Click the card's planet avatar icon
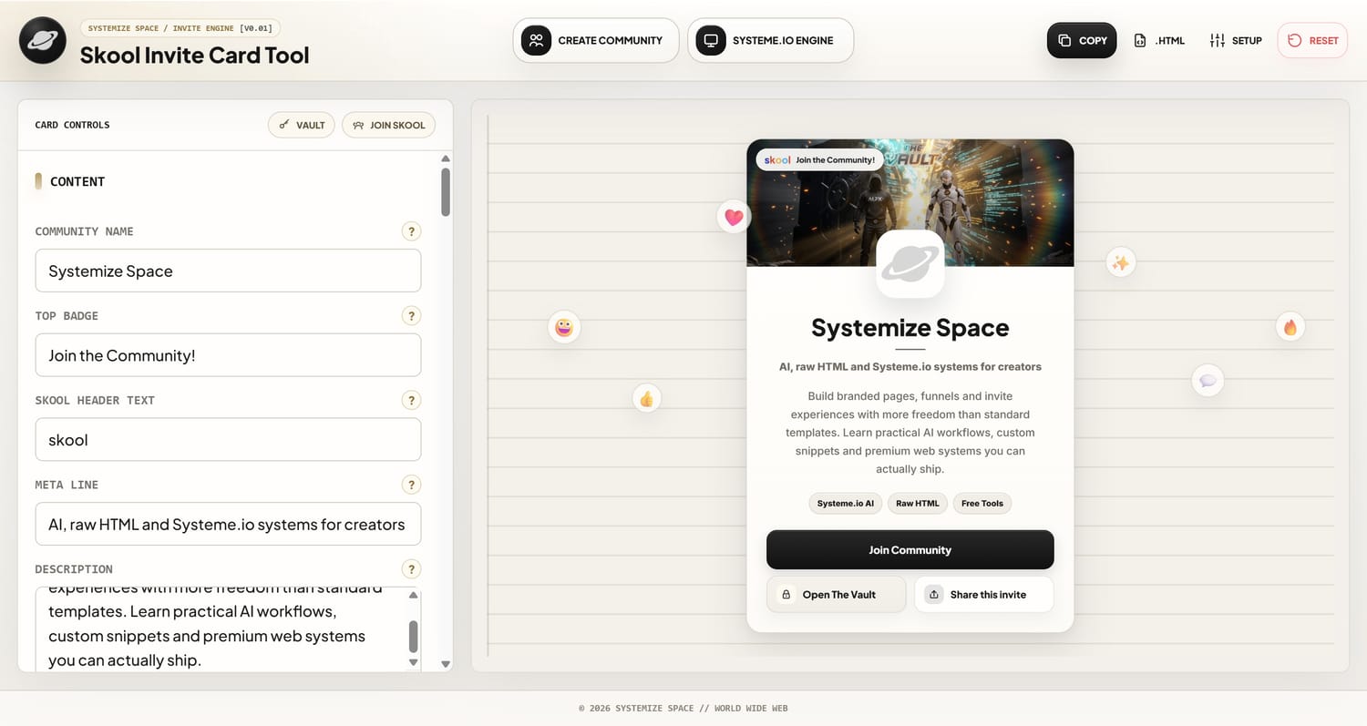 [x=910, y=263]
